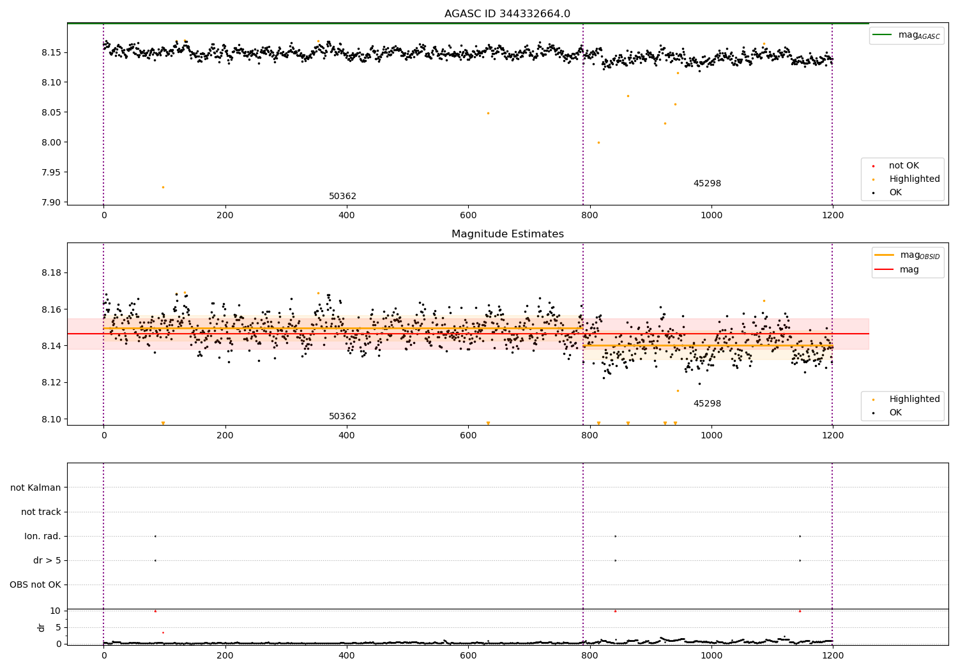Click the "not track" axis label
This screenshot has width=958, height=670.
[41, 512]
